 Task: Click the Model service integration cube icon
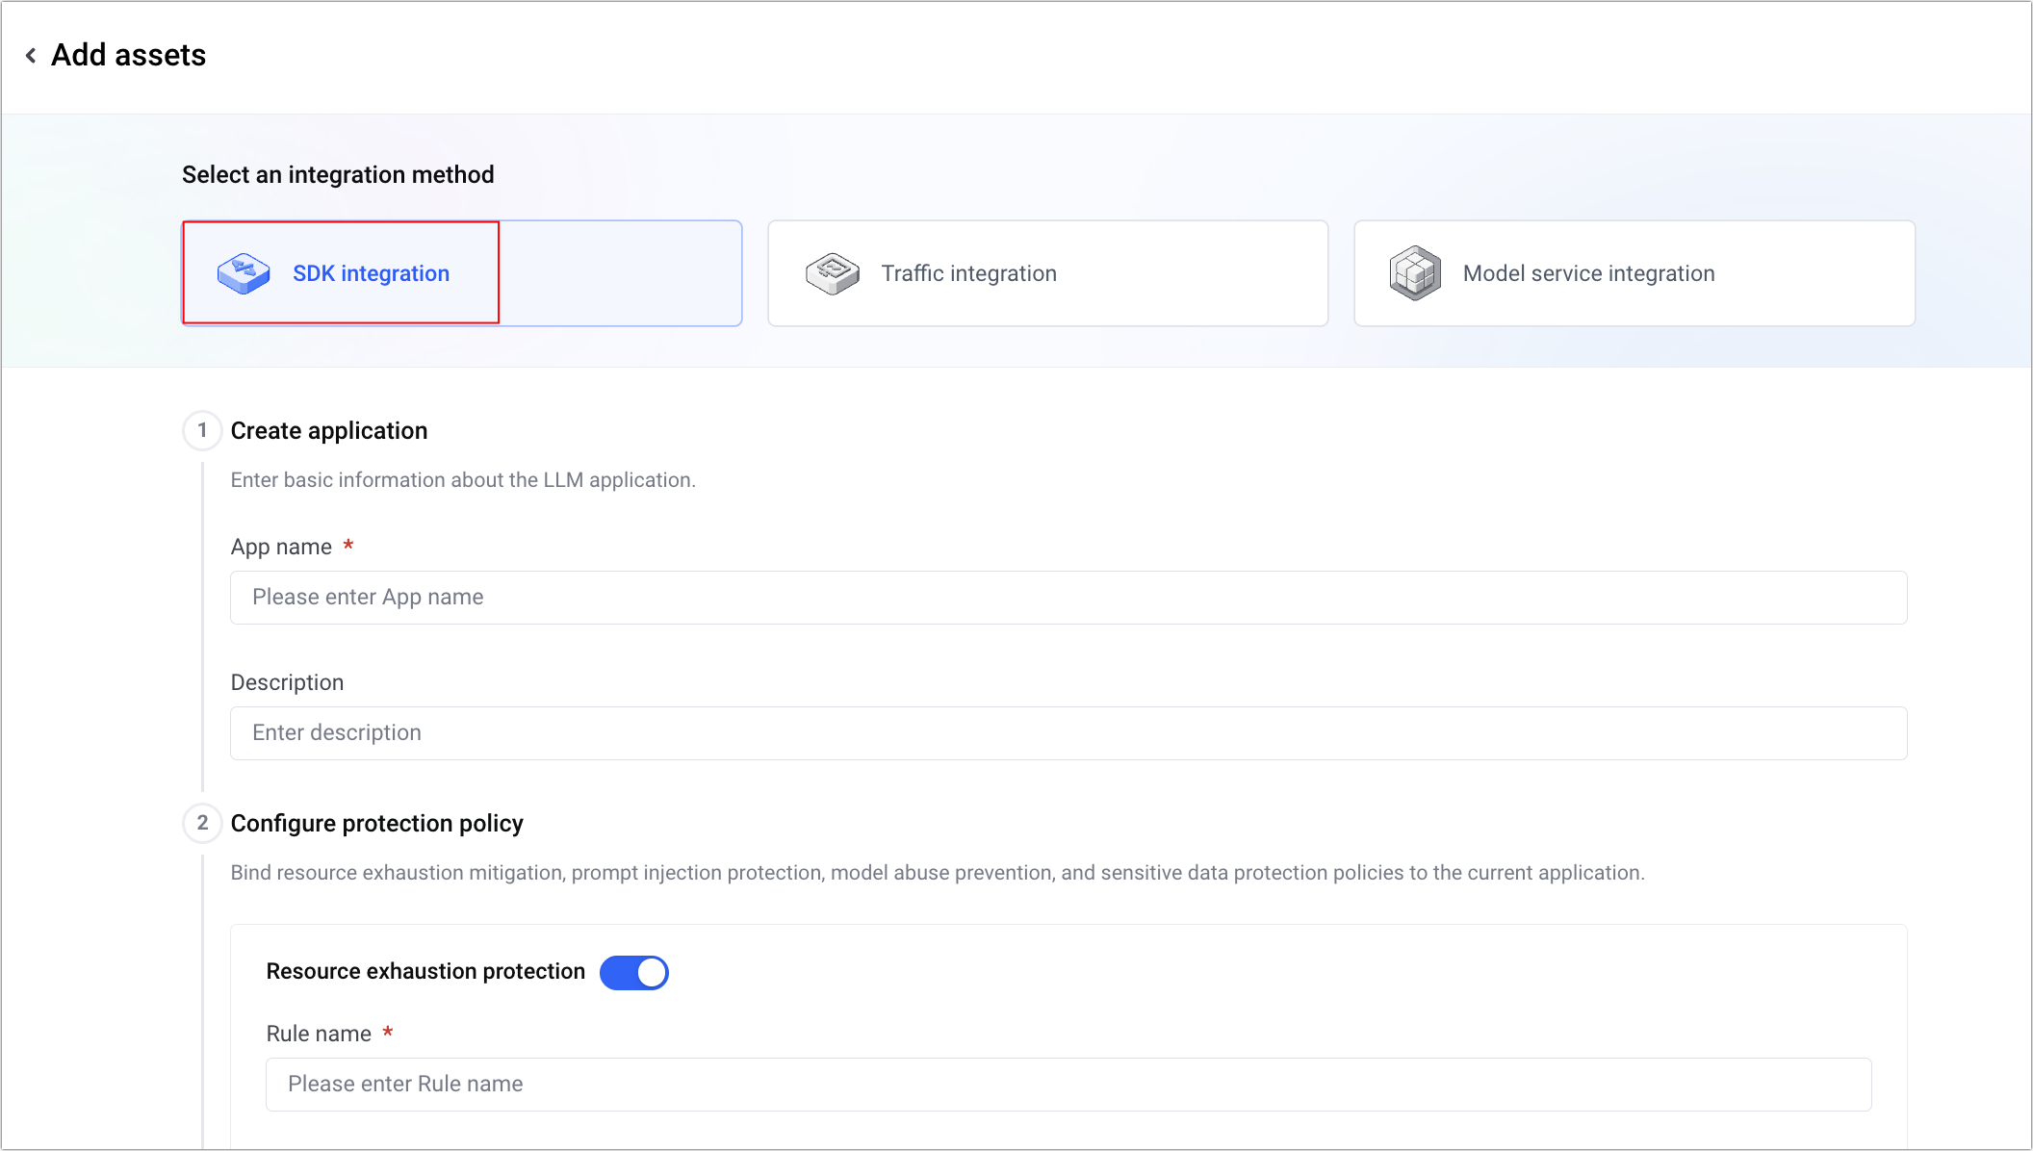pyautogui.click(x=1415, y=273)
